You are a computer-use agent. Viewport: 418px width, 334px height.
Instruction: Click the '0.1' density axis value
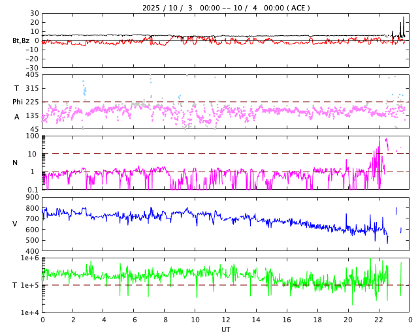[33, 190]
